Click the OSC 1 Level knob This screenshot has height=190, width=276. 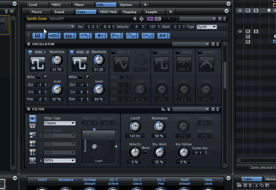pyautogui.click(x=57, y=89)
